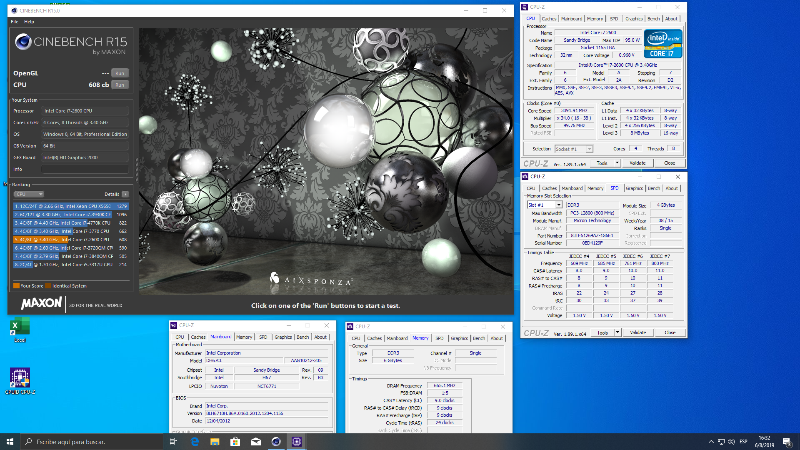Select Graphics tab in Mainboard CPU-Z window
This screenshot has width=800, height=450.
pyautogui.click(x=283, y=337)
